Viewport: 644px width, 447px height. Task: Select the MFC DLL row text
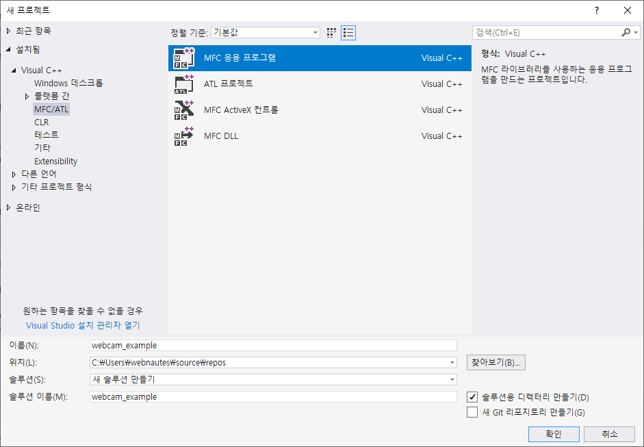pos(221,136)
